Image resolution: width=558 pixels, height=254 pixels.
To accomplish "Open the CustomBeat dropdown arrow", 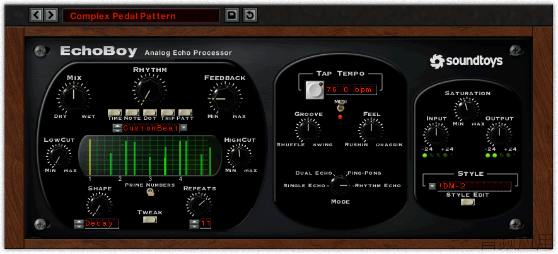I will click(183, 128).
